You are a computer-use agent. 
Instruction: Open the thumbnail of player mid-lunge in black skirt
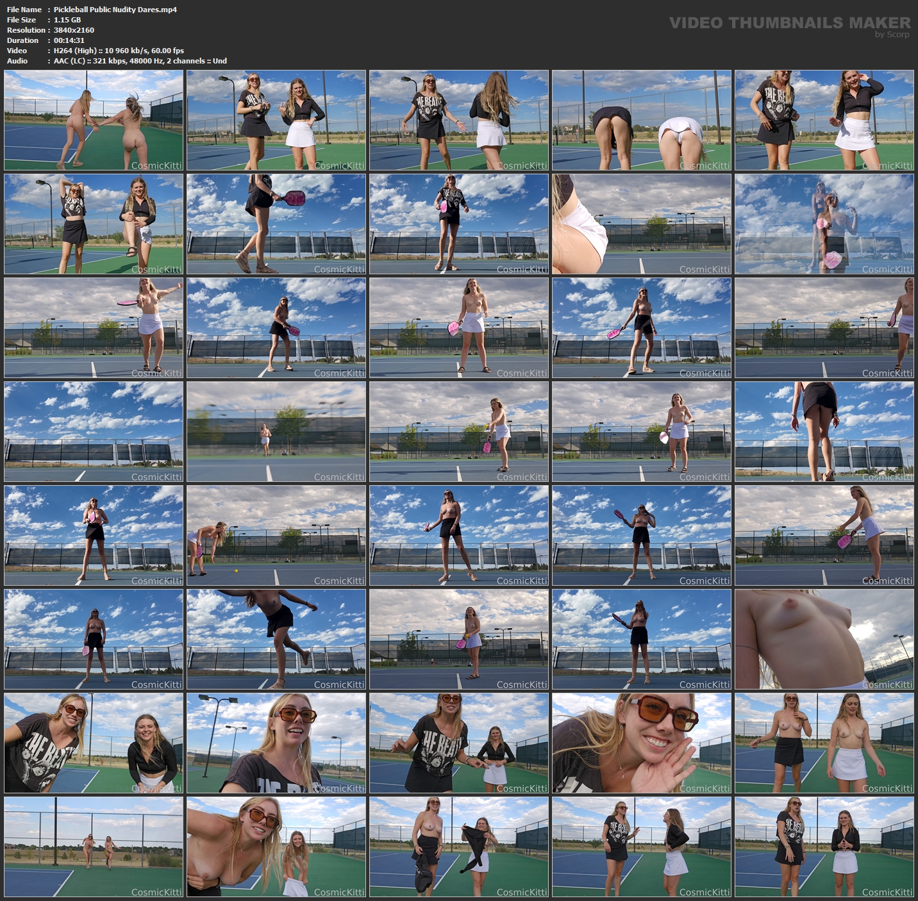[276, 640]
